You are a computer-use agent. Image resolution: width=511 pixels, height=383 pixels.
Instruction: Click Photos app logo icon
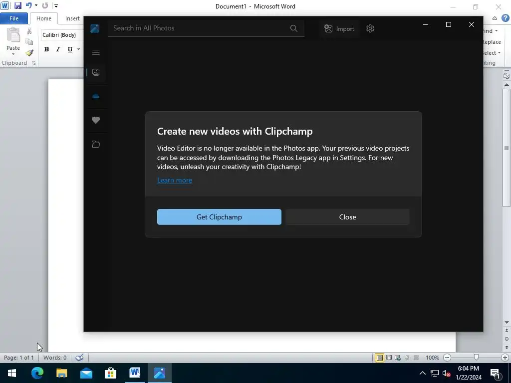pos(95,28)
